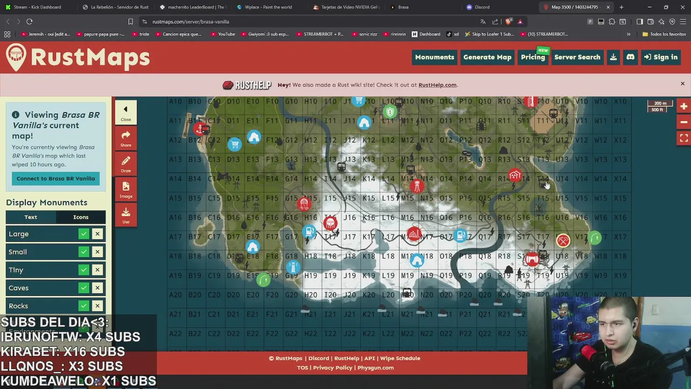Disable Large monuments with X
Screen dimensions: 691x389
[97, 234]
